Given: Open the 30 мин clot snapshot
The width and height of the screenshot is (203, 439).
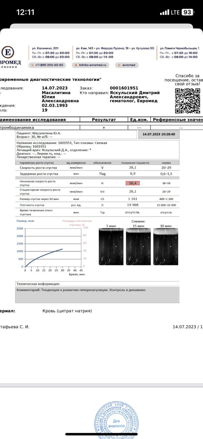Looking at the screenshot, I should tap(165, 246).
